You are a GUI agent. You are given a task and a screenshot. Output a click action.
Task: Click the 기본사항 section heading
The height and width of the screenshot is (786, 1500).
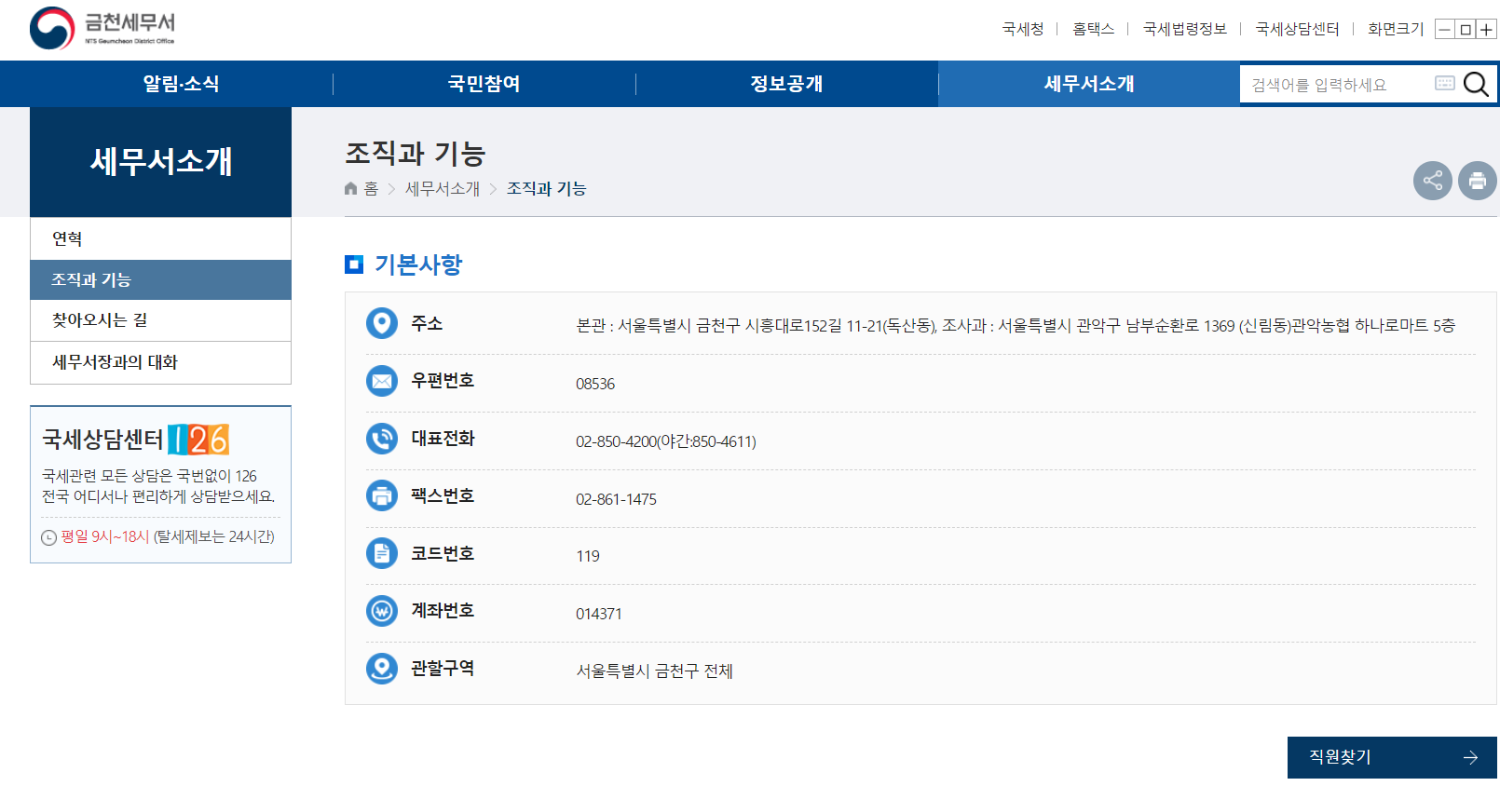tap(418, 264)
